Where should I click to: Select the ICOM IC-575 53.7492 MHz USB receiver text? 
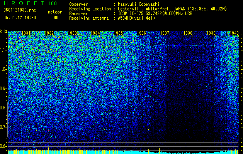click(155, 13)
